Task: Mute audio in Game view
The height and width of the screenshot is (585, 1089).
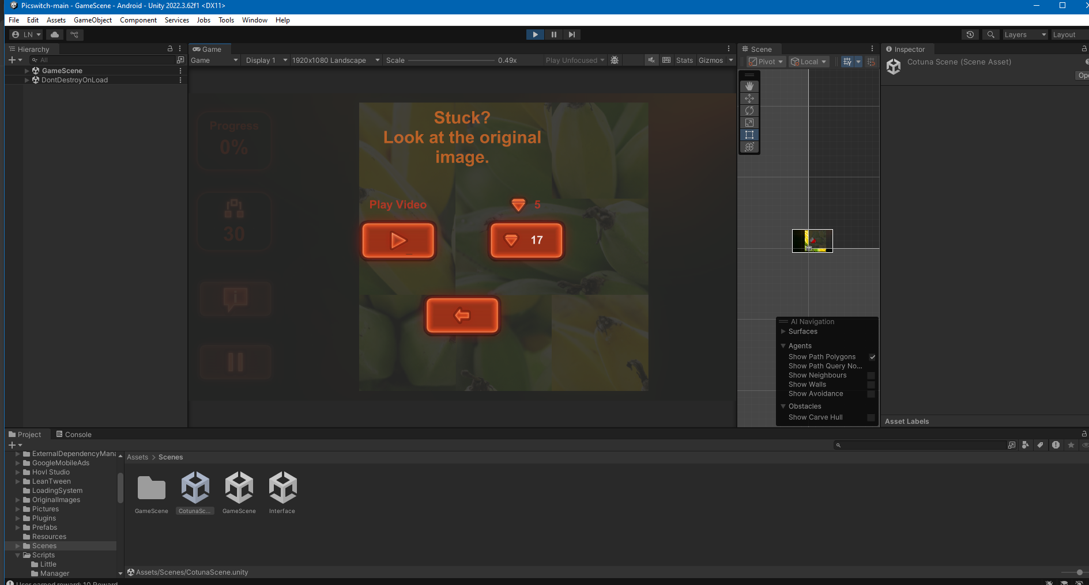Action: pos(651,60)
